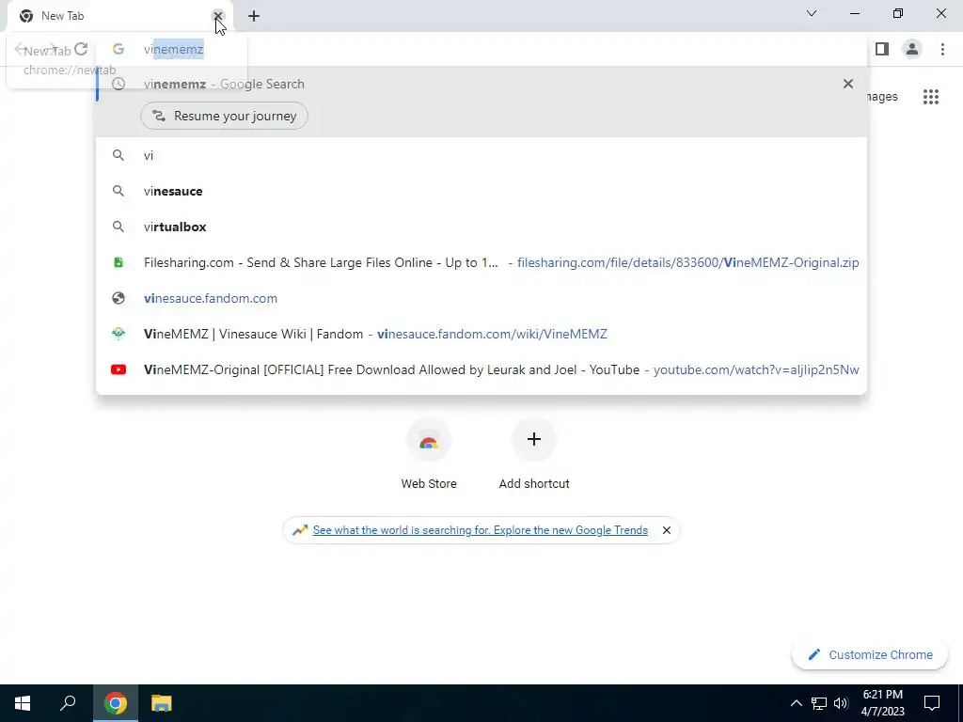
Task: Click the Add shortcut button
Action: click(x=534, y=455)
